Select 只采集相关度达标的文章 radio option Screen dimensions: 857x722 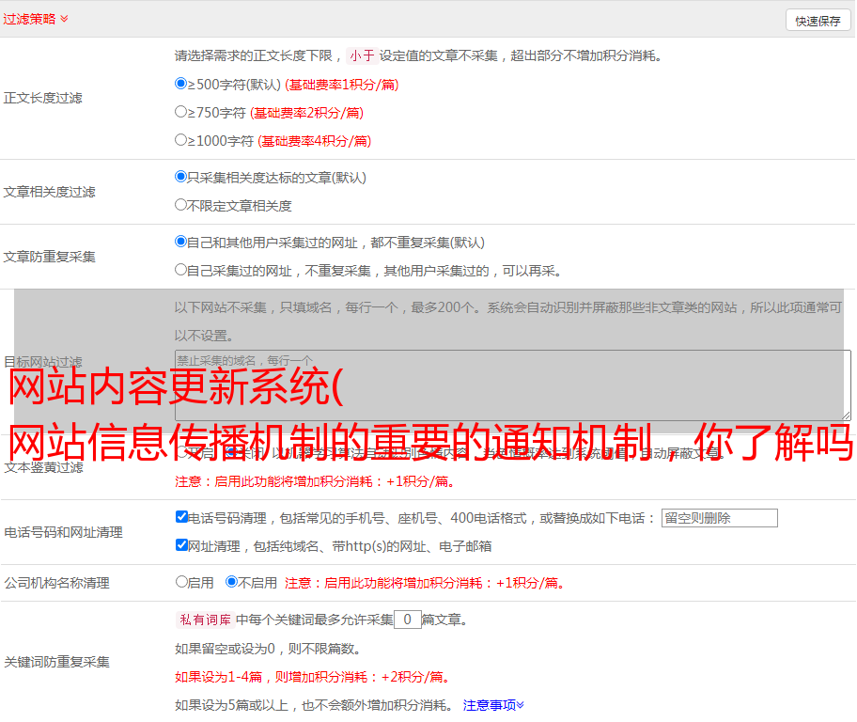(x=181, y=177)
